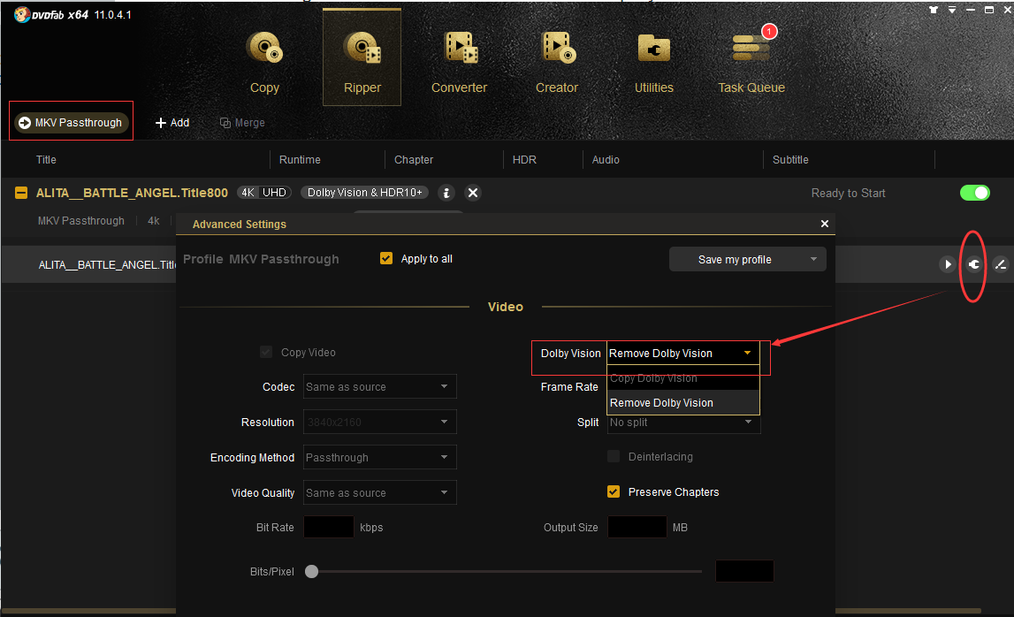Viewport: 1014px width, 617px height.
Task: Toggle the Ready to Start switch
Action: 974,193
